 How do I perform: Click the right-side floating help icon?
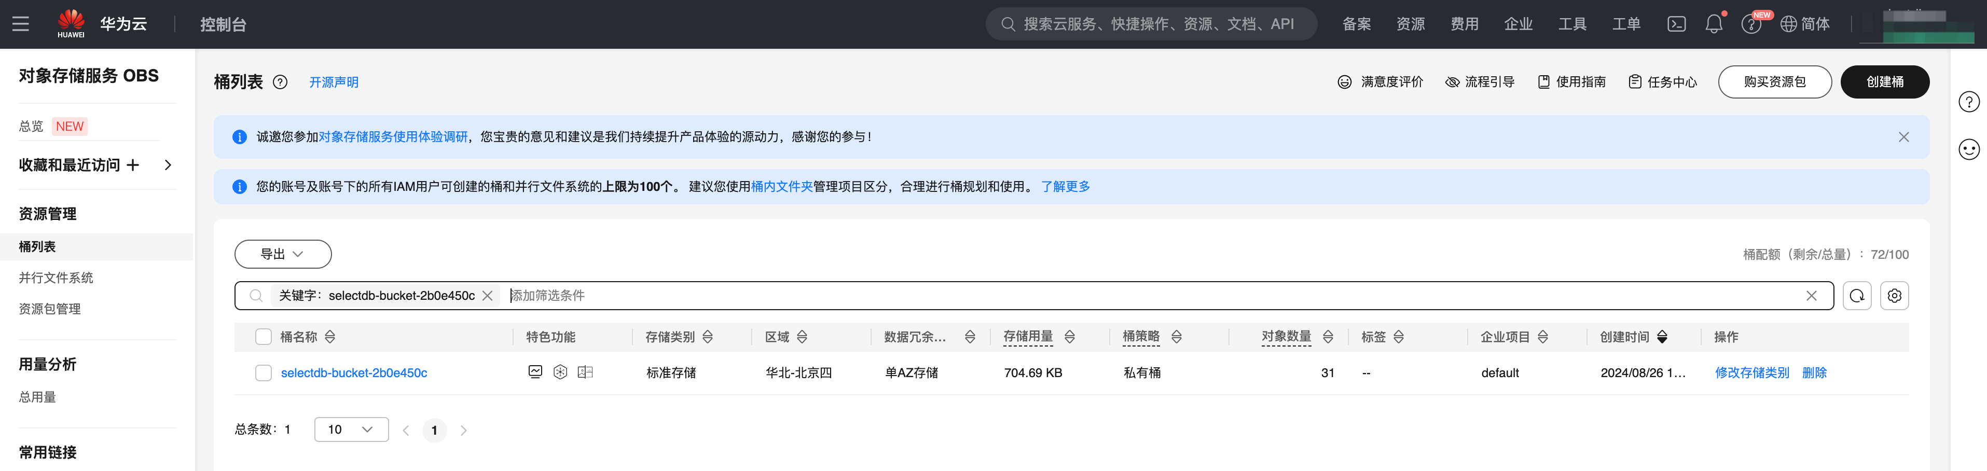click(x=1969, y=102)
